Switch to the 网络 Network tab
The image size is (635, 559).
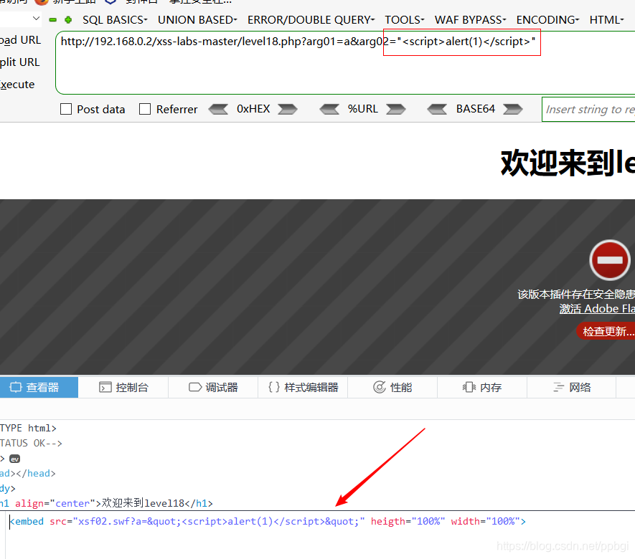pyautogui.click(x=572, y=387)
